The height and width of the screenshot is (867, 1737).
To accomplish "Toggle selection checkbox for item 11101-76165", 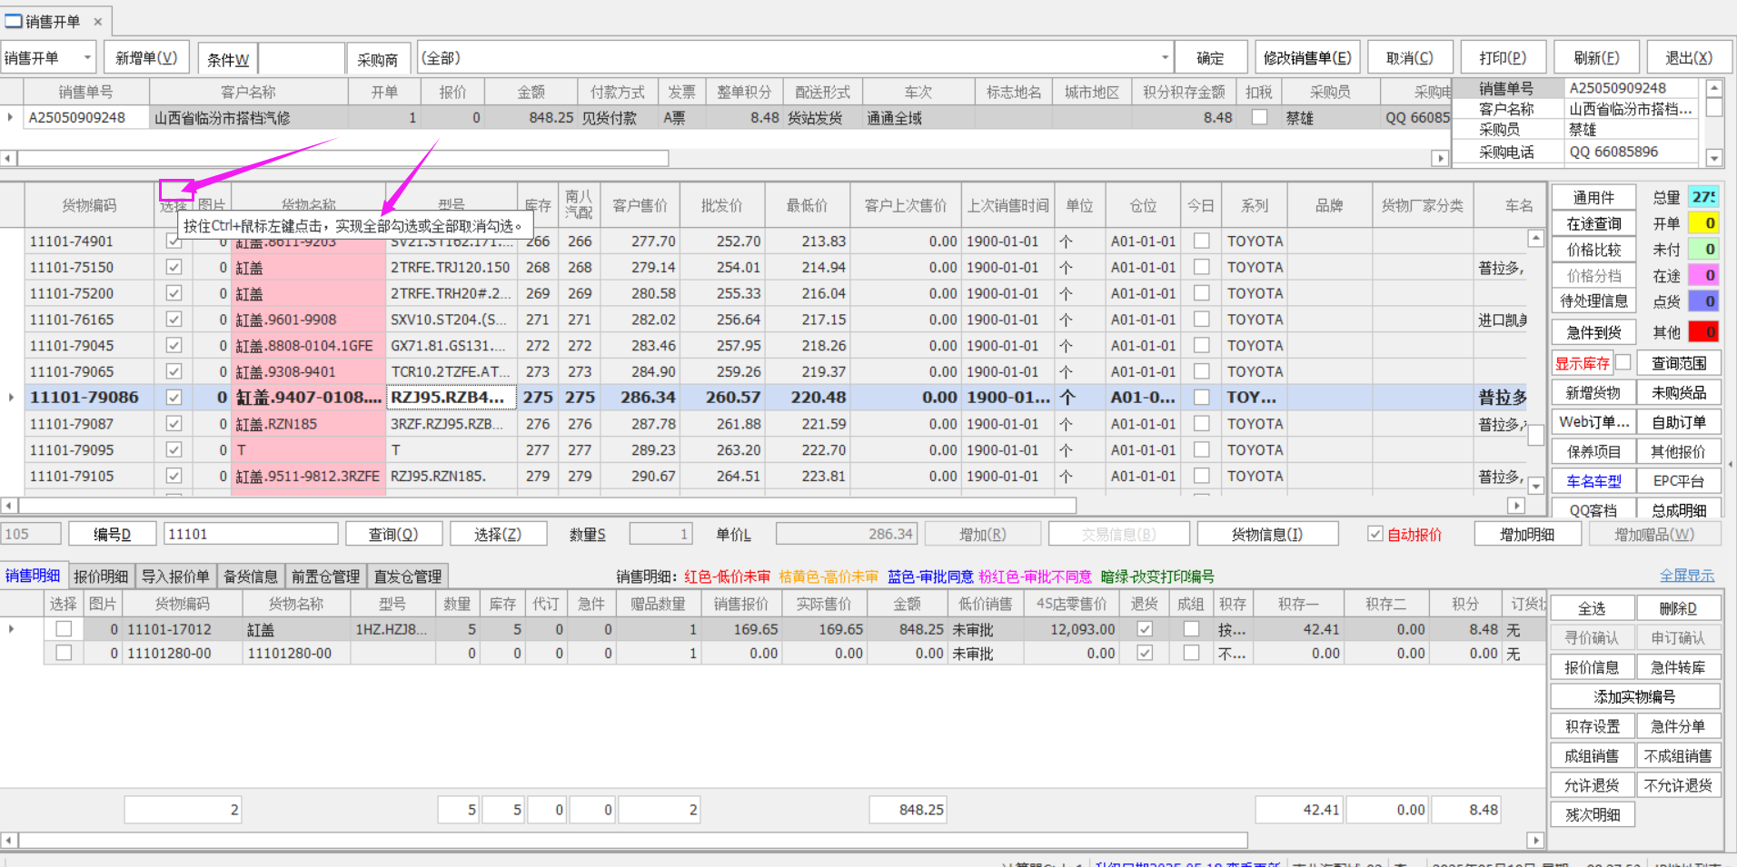I will [x=174, y=320].
